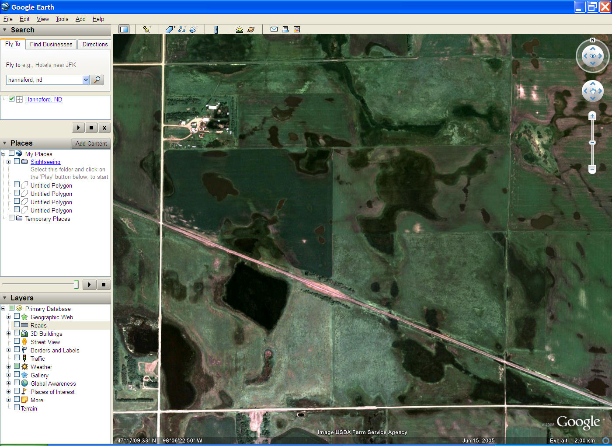Enable the Traffic layer checkbox
Screen dimensions: 612x446
tap(17, 358)
